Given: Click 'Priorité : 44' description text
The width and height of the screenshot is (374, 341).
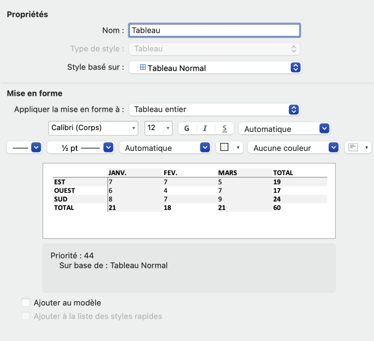Looking at the screenshot, I should click(x=72, y=255).
